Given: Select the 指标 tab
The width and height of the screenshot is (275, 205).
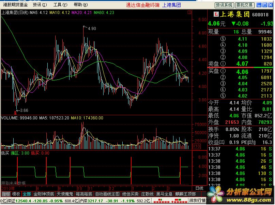Looking at the screenshot, I should (6, 194).
